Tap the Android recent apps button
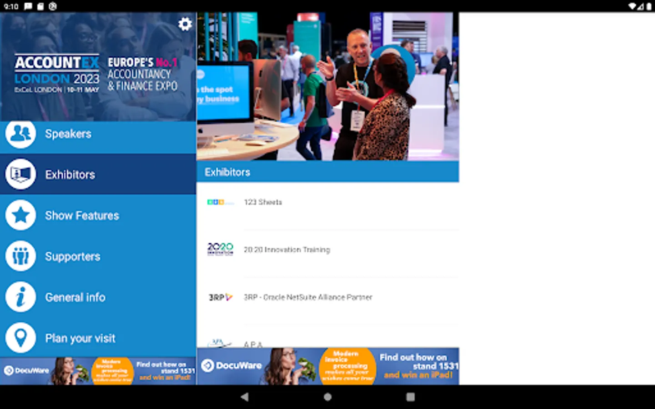Screen dimensions: 655x409 click(410, 397)
